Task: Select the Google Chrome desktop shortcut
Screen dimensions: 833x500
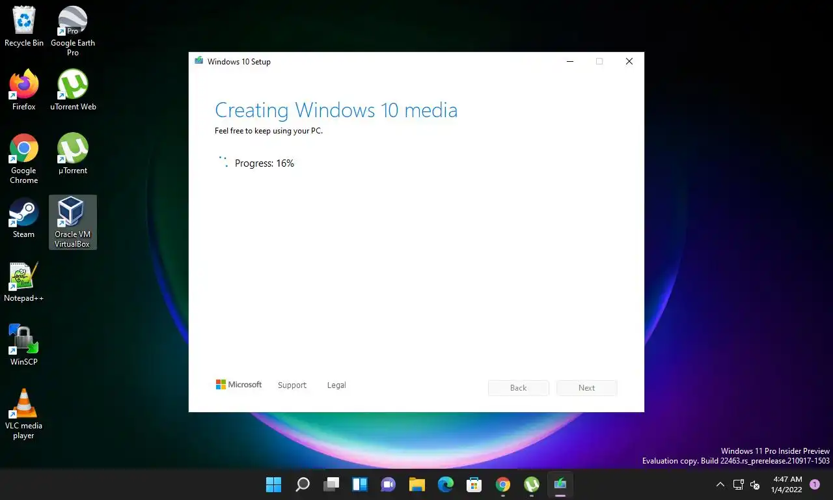Action: coord(24,159)
